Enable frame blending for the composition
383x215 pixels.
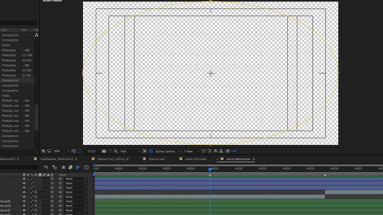coord(70,167)
